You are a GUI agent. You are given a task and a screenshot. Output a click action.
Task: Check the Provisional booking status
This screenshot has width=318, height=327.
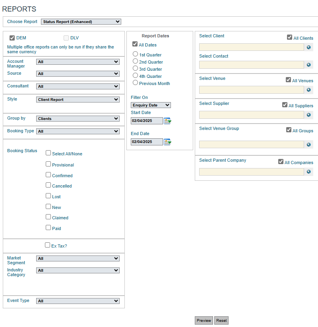[x=48, y=164]
